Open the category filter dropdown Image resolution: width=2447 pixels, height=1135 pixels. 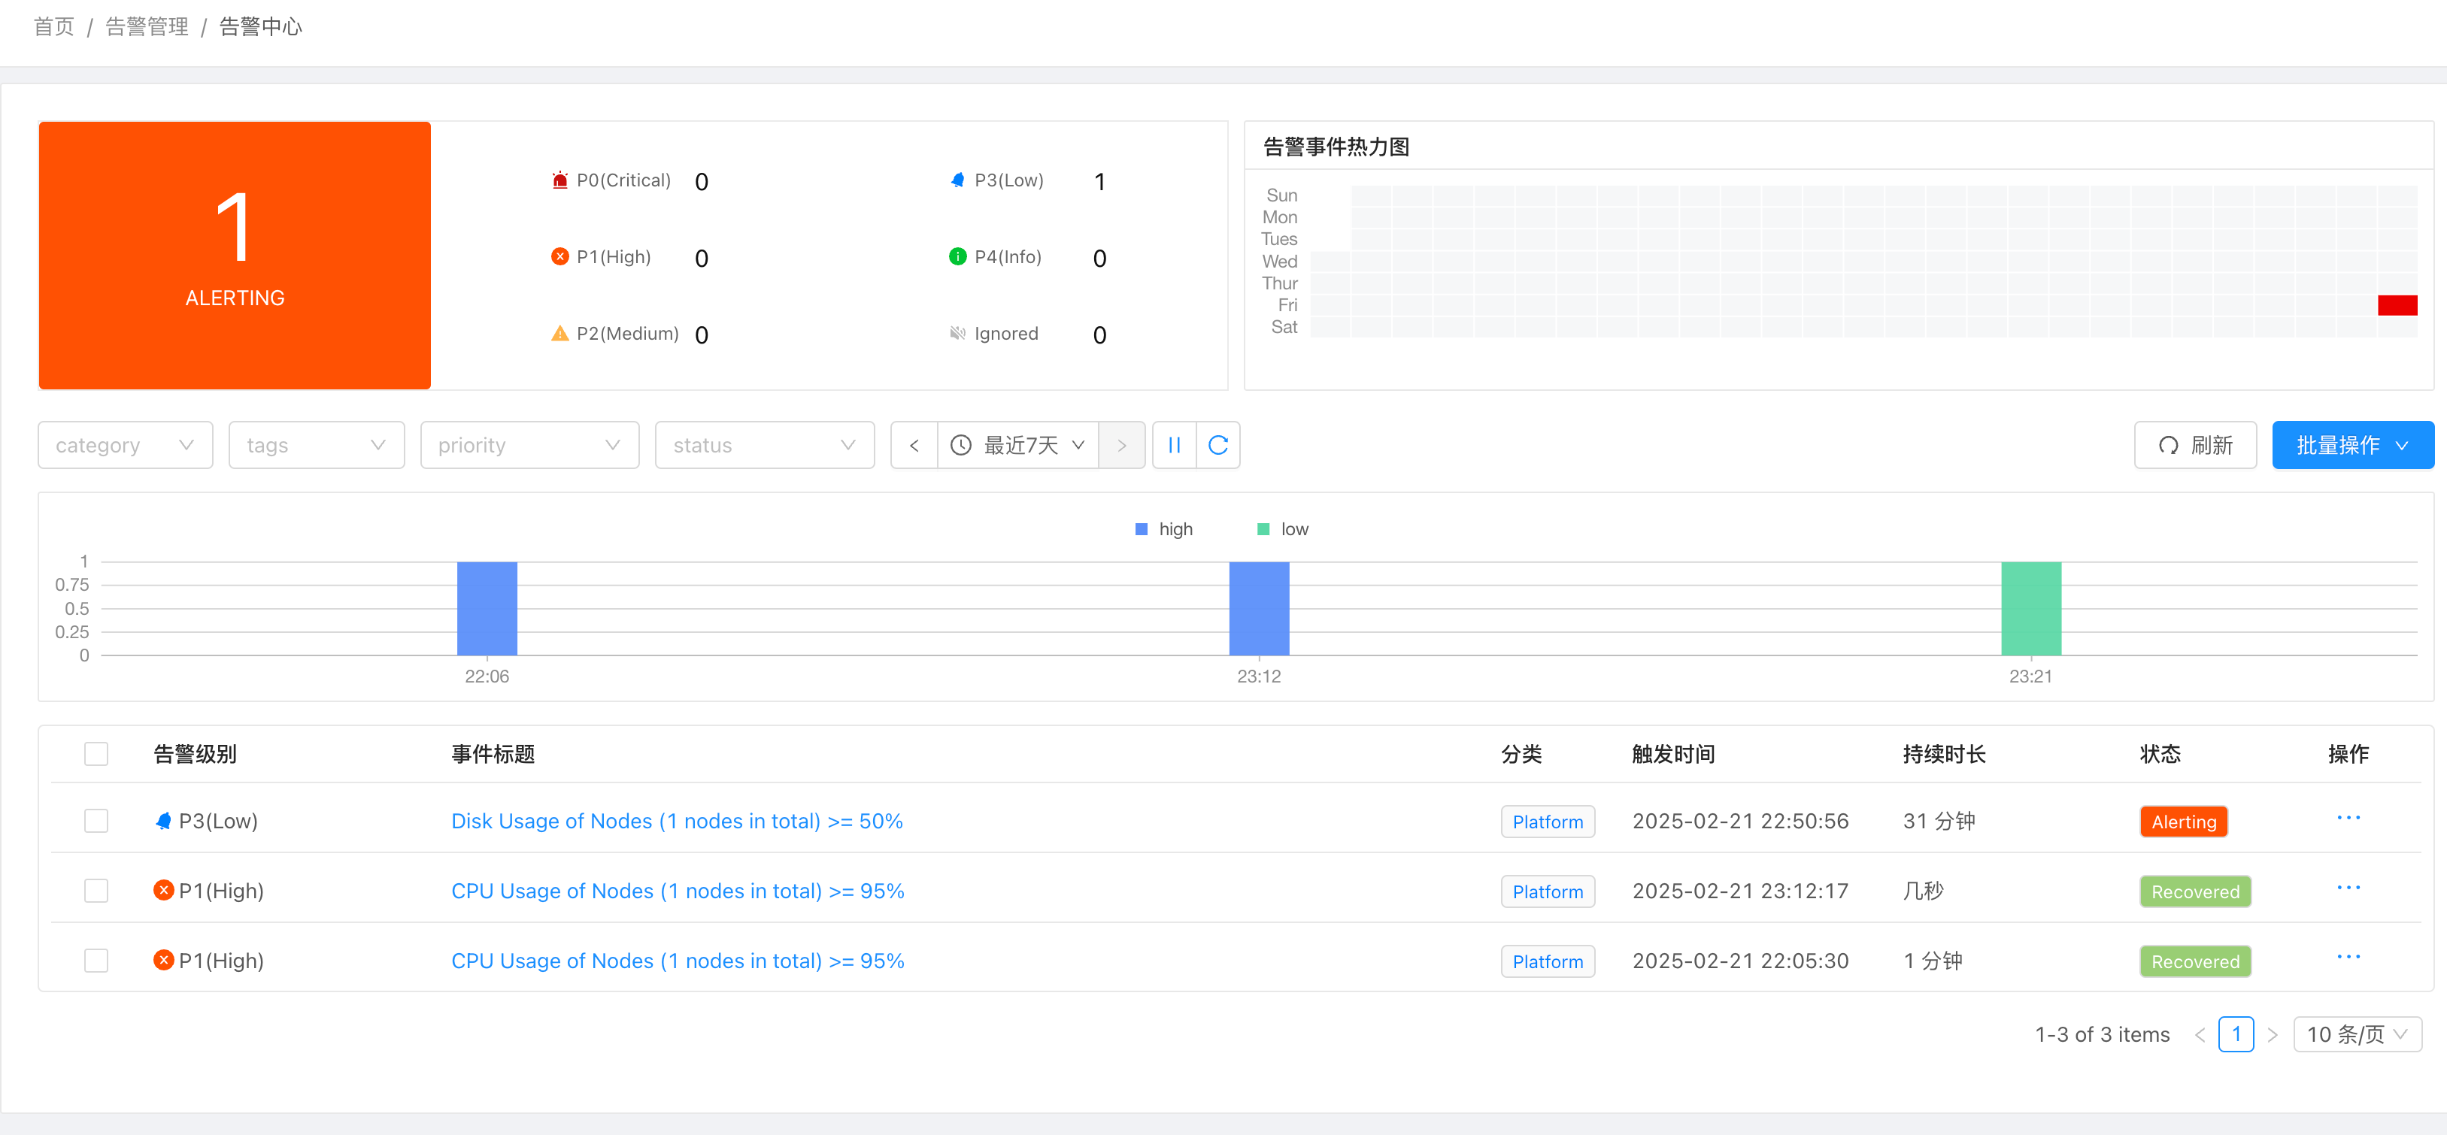pyautogui.click(x=126, y=446)
